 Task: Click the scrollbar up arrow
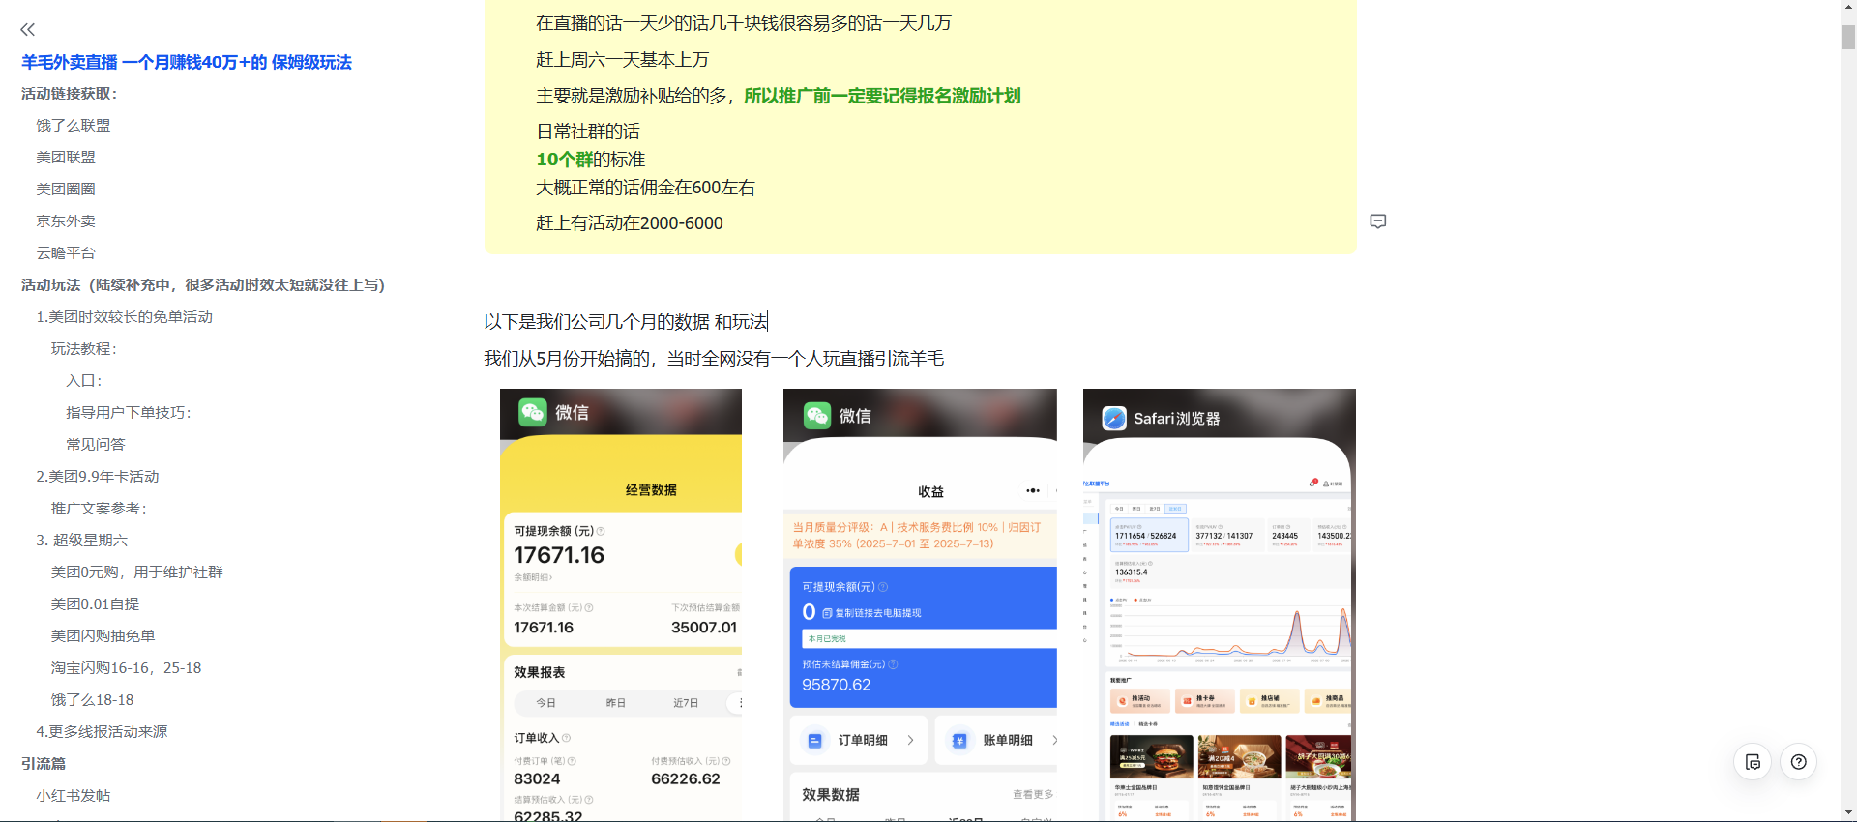click(x=1848, y=8)
